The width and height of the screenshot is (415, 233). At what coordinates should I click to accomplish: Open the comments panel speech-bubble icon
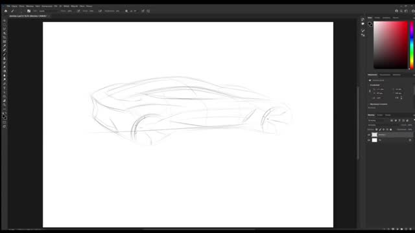click(x=363, y=23)
